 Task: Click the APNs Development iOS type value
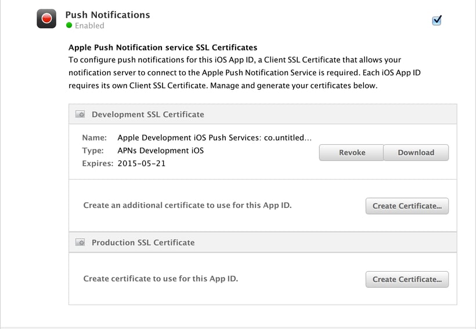click(x=160, y=151)
